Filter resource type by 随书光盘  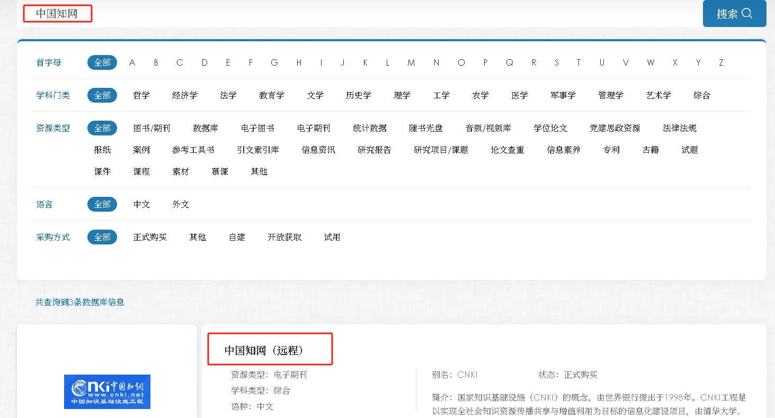(426, 128)
